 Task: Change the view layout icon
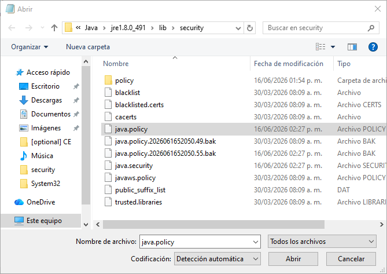pyautogui.click(x=320, y=47)
